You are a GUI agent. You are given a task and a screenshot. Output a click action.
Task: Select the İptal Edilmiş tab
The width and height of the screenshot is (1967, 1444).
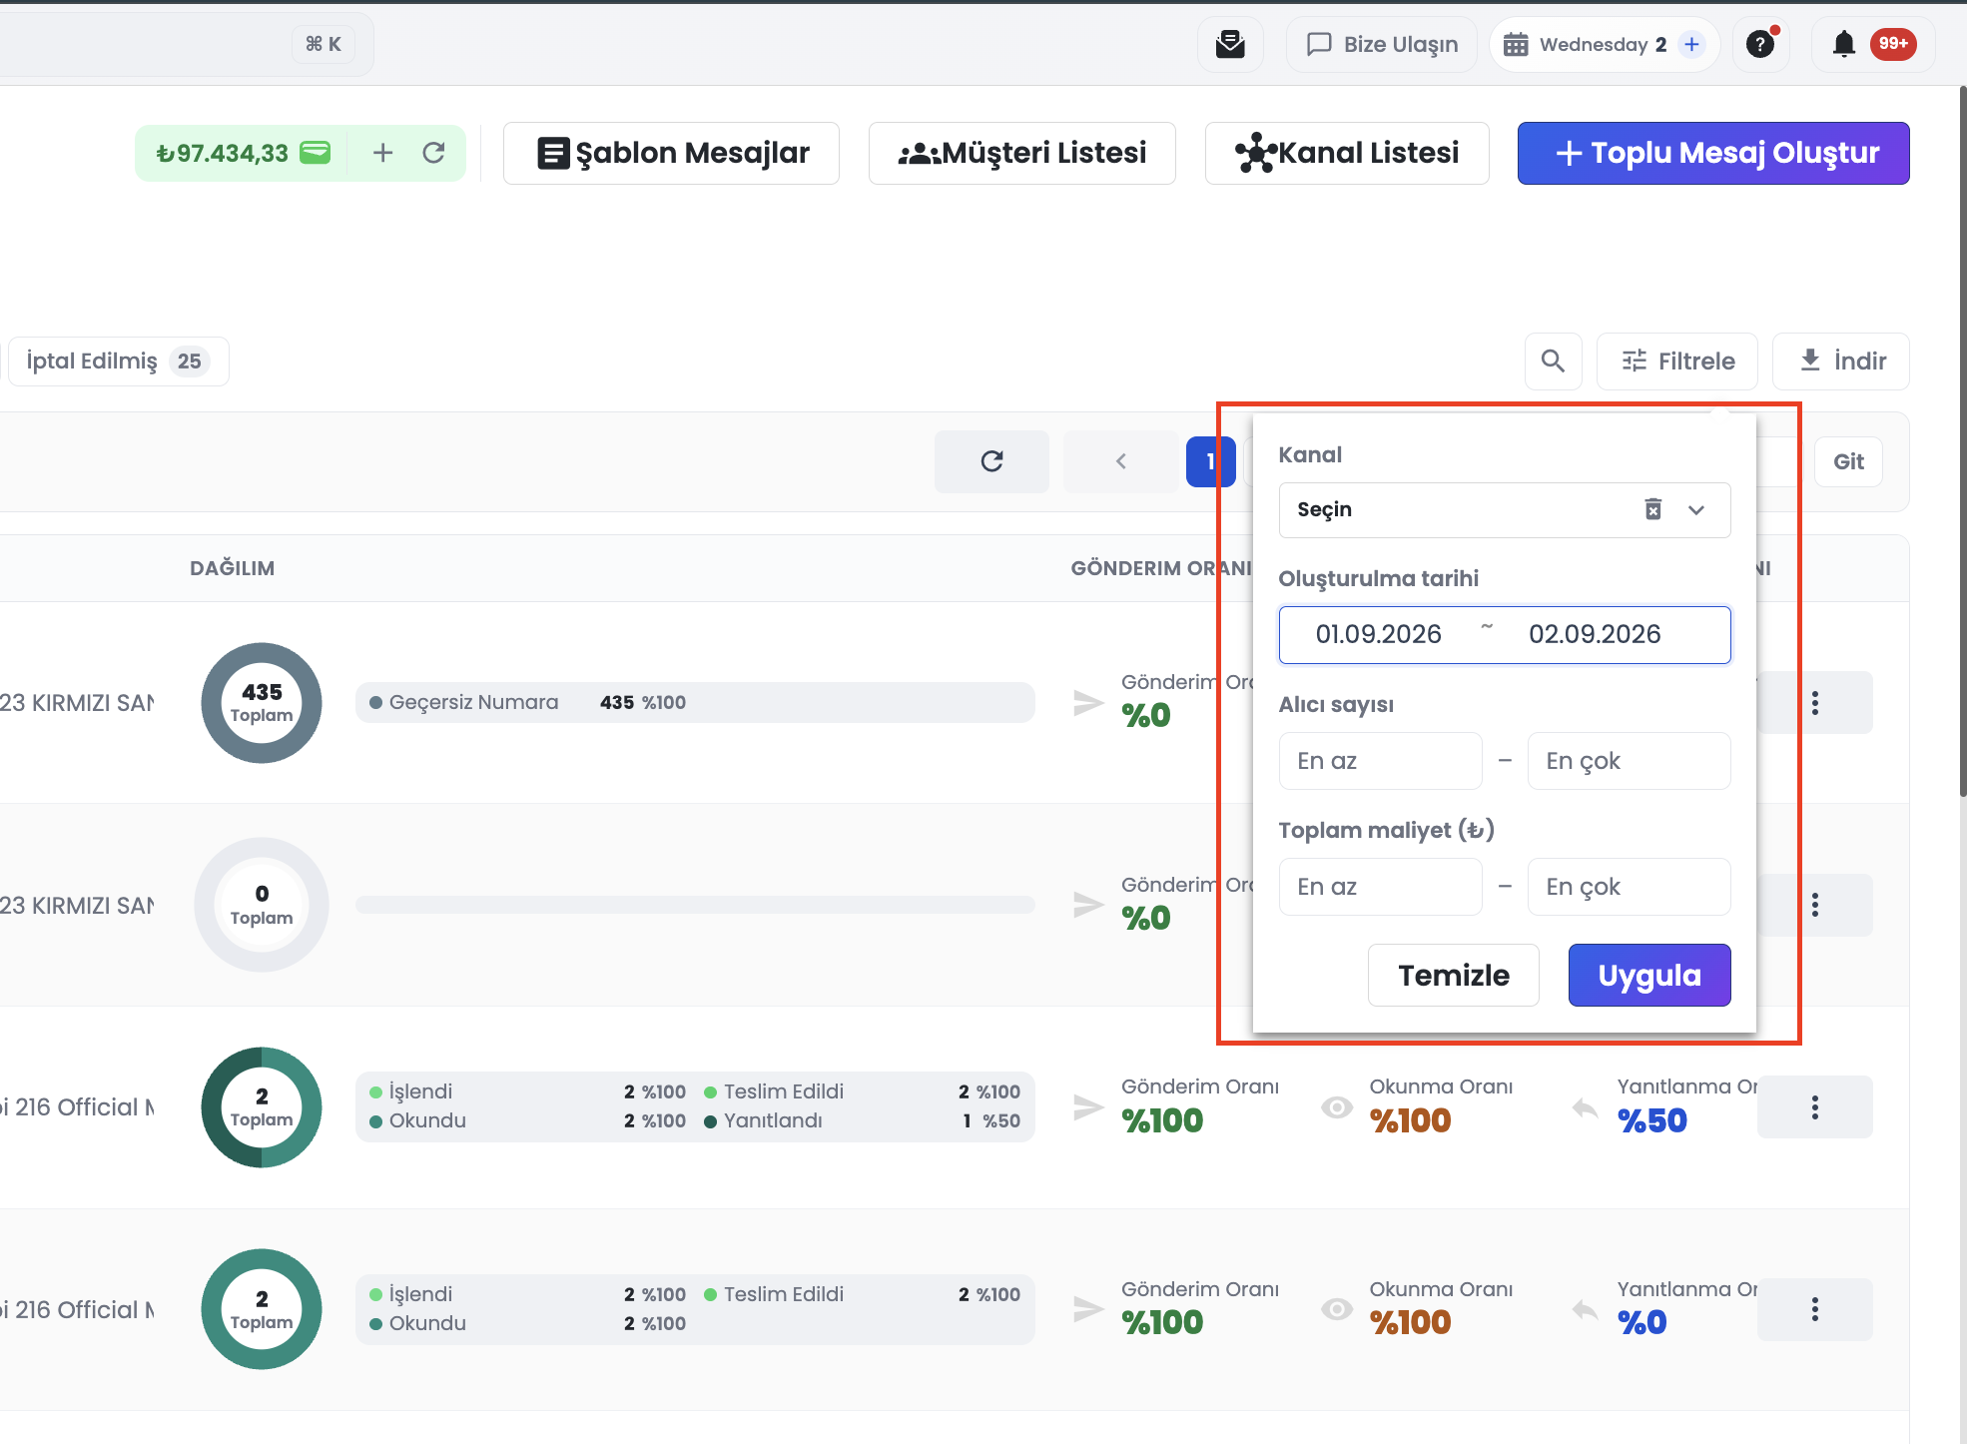118,361
